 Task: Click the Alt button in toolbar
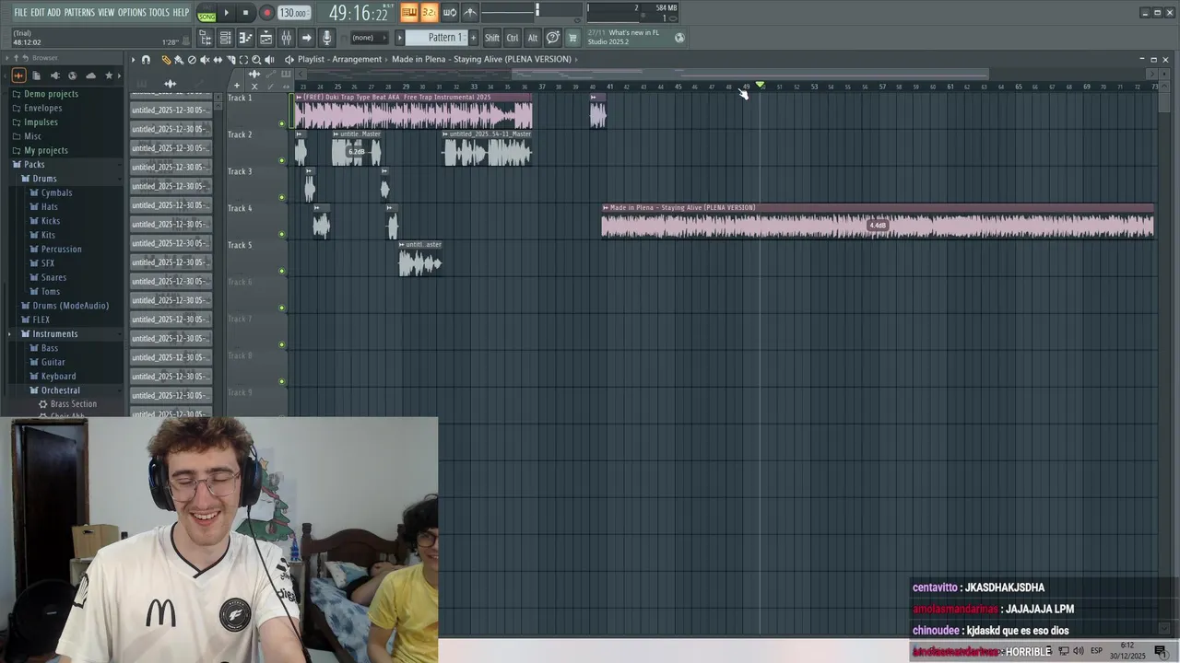click(x=532, y=38)
